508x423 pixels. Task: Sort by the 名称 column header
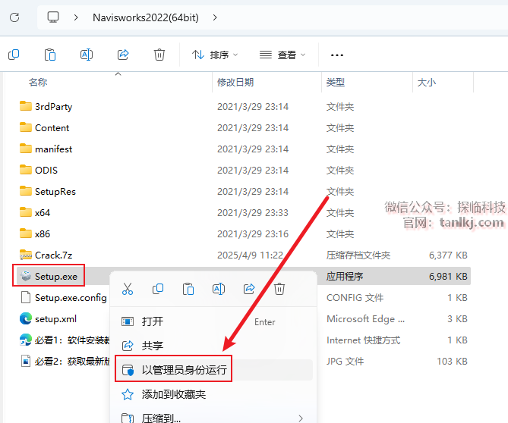(38, 83)
